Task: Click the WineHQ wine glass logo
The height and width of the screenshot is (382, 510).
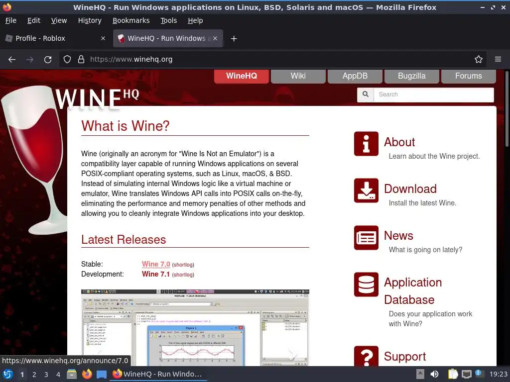Action: click(34, 159)
